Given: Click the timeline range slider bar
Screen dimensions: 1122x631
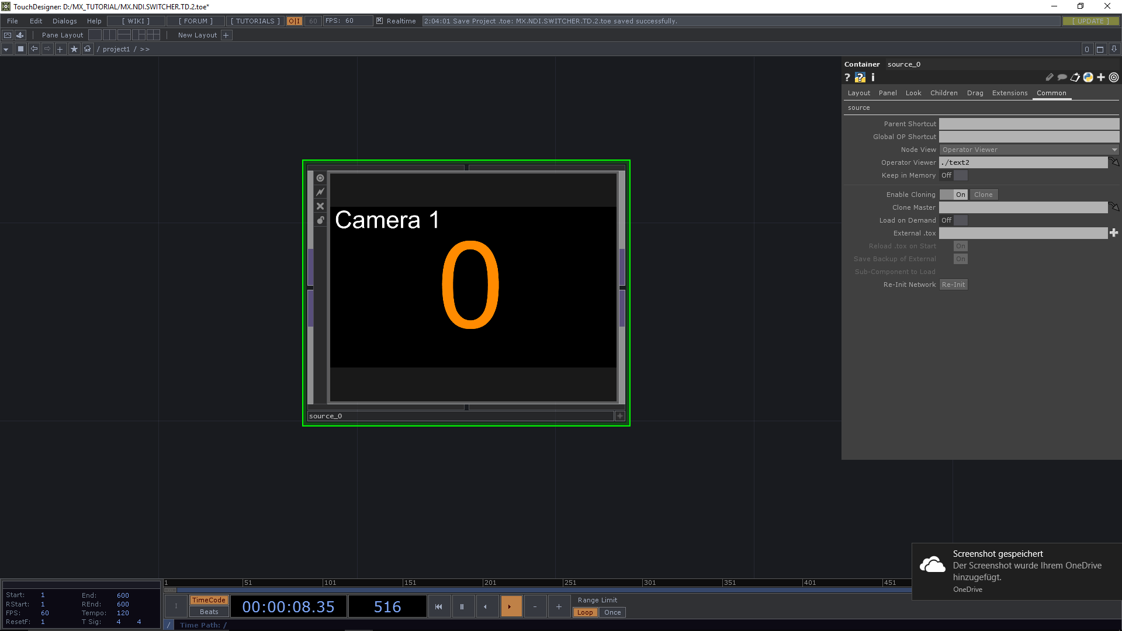Looking at the screenshot, I should (x=538, y=590).
